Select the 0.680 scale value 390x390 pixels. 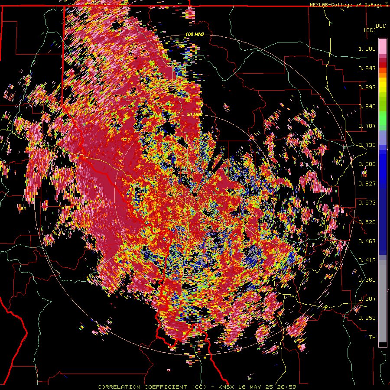367,164
